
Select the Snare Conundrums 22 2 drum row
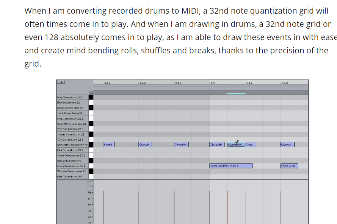[72, 156]
